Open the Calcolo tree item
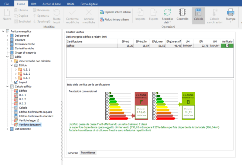Viewport: 242px width, 165px height. coord(23,108)
